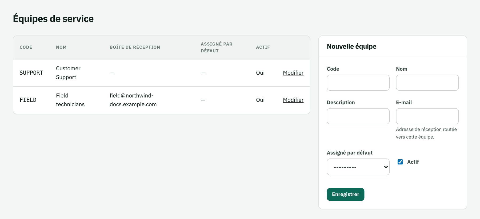
Task: Click the ACTIF column header
Action: [x=263, y=47]
